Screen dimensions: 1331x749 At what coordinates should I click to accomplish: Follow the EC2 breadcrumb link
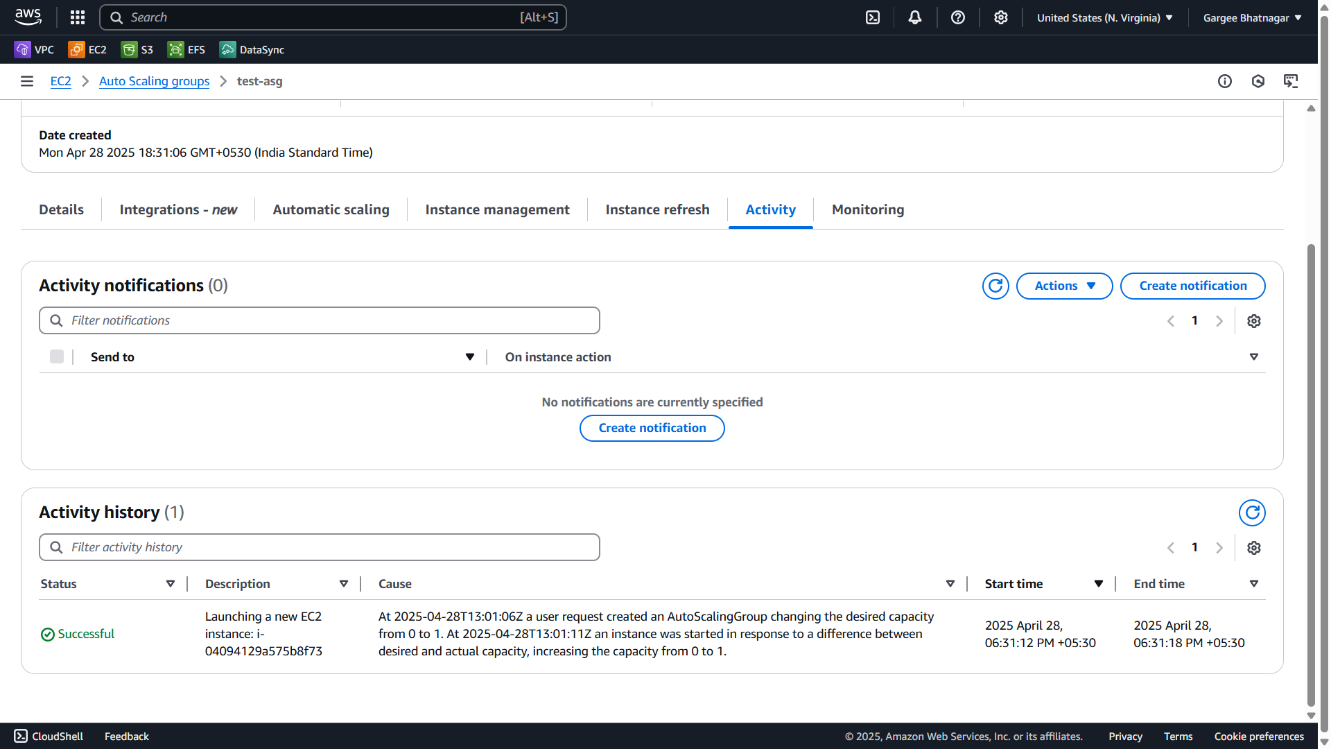tap(60, 81)
